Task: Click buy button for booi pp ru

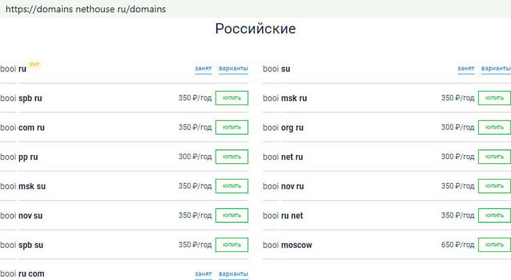Action: tap(231, 157)
